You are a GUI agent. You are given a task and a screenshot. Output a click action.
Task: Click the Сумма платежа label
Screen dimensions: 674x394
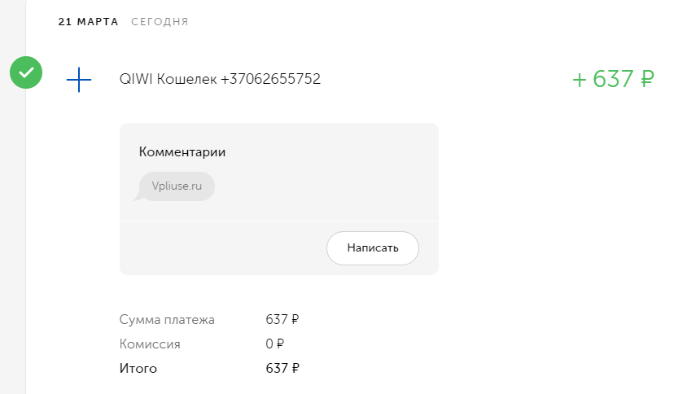pos(167,320)
